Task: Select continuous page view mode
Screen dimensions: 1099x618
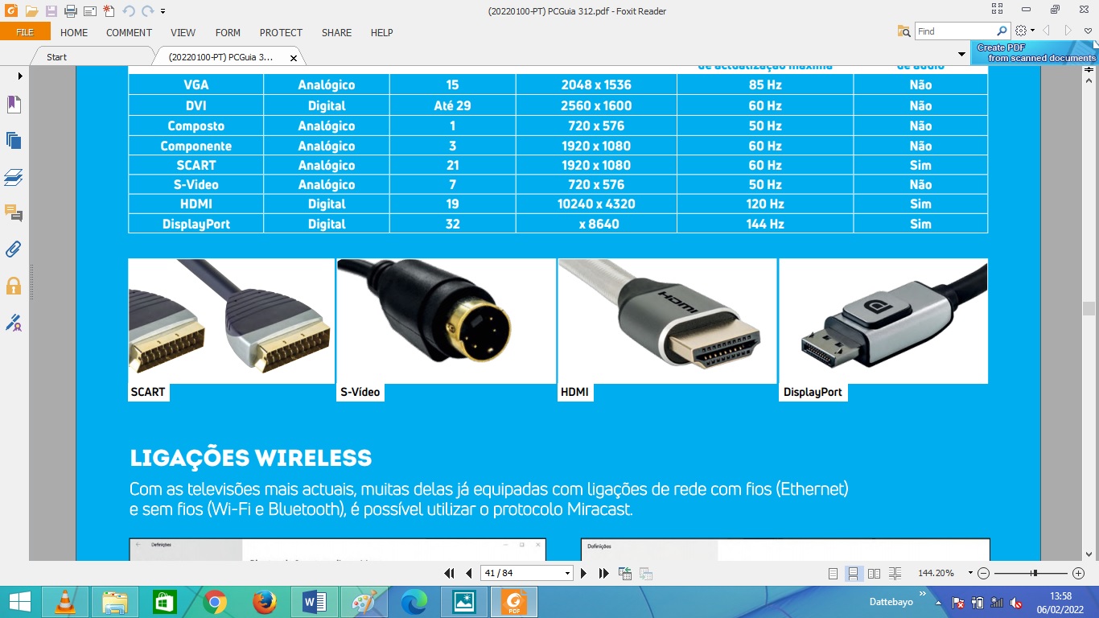Action: click(854, 573)
